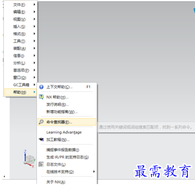Open the 格式(R) menu

click(20, 34)
